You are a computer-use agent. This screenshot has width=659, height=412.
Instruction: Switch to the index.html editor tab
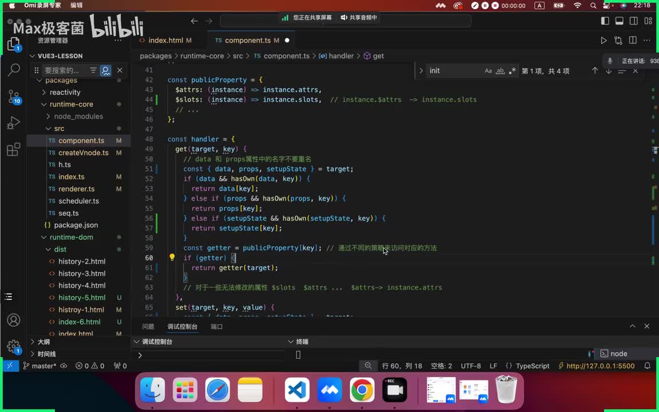[165, 41]
